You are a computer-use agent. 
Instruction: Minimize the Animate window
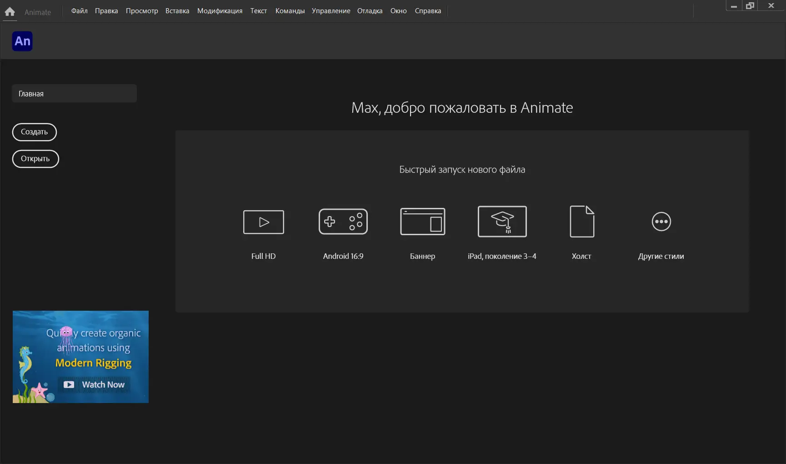point(734,5)
